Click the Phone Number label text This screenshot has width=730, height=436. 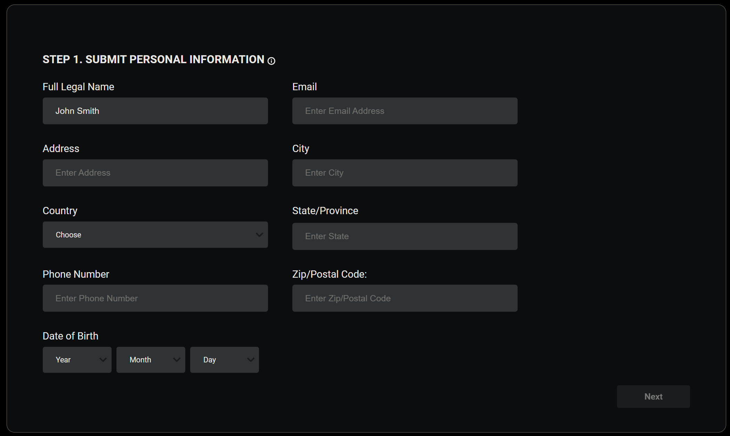pyautogui.click(x=76, y=274)
